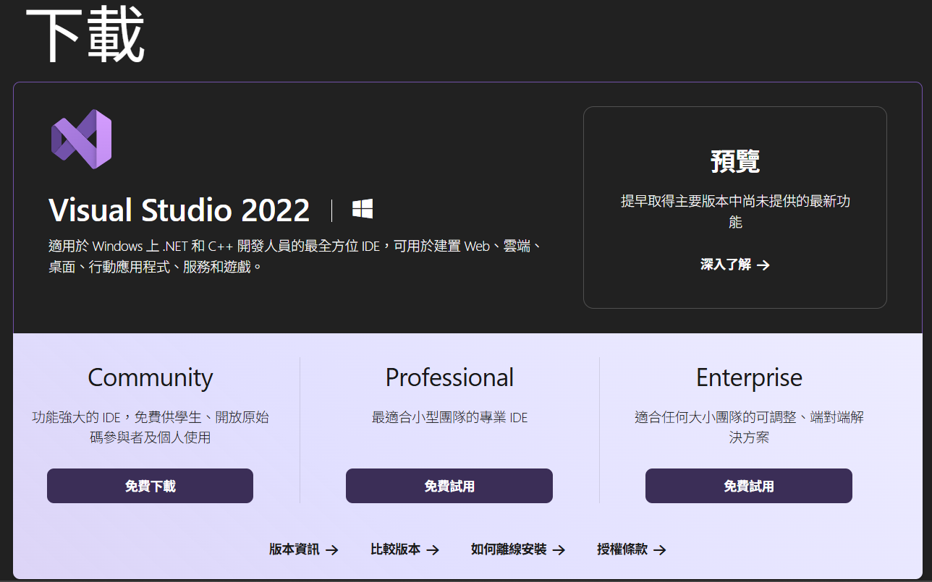Viewport: 932px width, 582px height.
Task: Click the Visual Studio 2022 title
Action: tap(179, 210)
